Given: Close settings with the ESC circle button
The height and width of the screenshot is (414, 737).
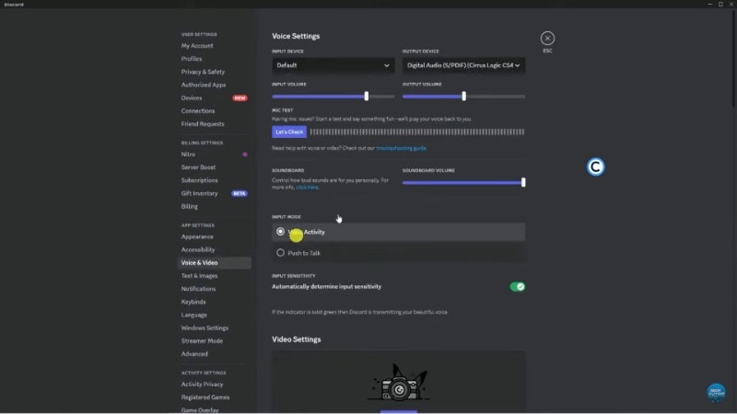Looking at the screenshot, I should (547, 38).
